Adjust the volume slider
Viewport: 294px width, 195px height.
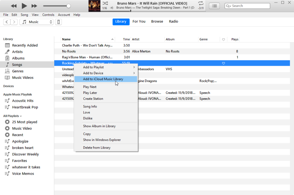[x=68, y=6]
